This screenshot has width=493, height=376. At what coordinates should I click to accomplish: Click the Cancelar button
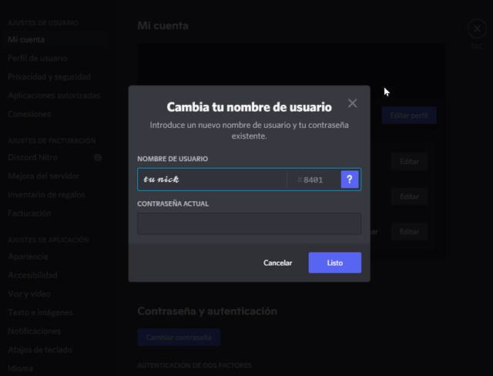click(x=277, y=263)
